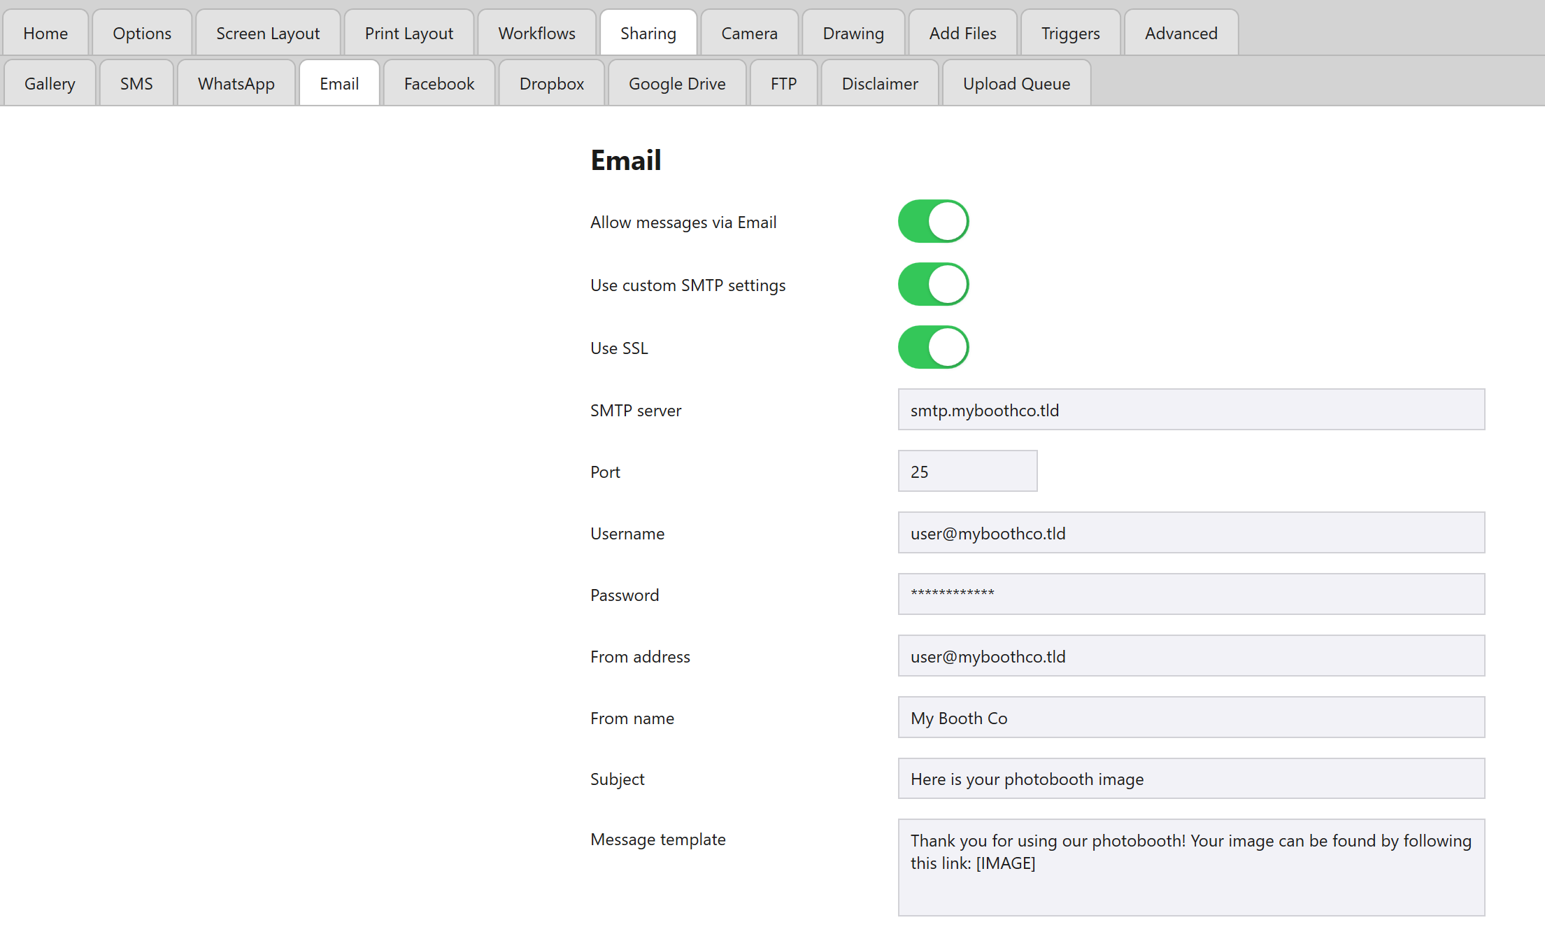Select the Password field
The height and width of the screenshot is (927, 1545).
point(1191,594)
